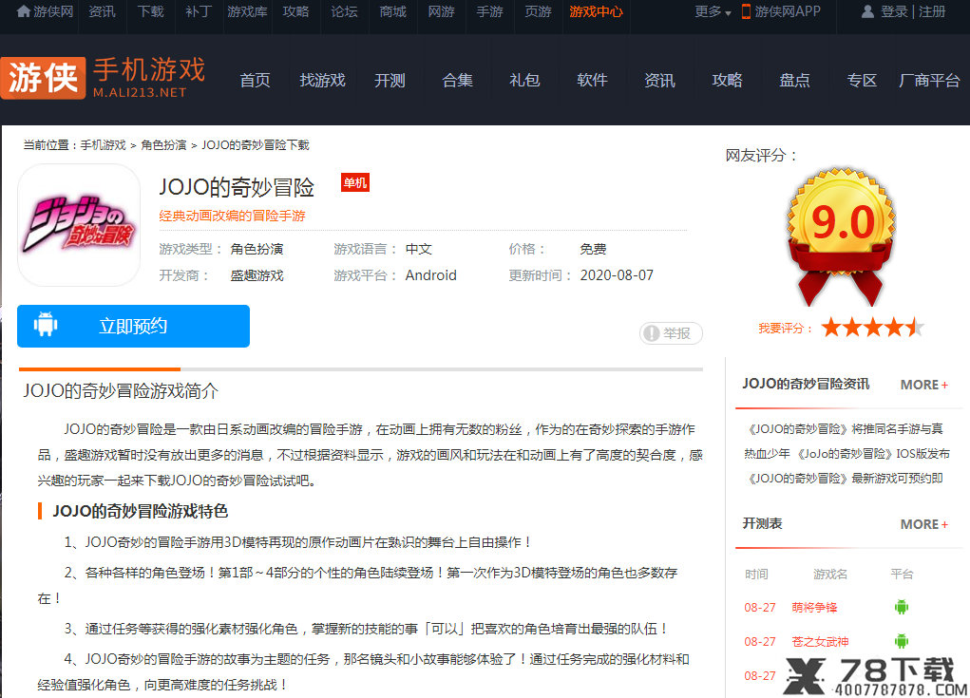
Task: Open news 《JOJO的奇妙冒险》将推同名手游与真
Action: (844, 429)
